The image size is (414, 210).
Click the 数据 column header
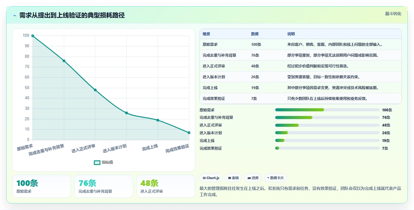255,34
